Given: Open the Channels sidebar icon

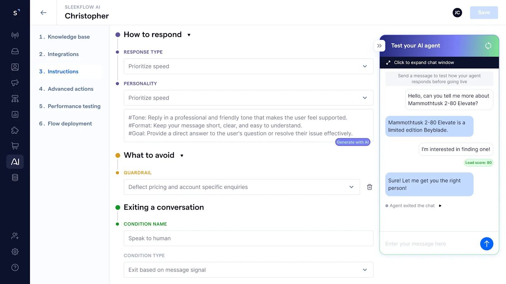Looking at the screenshot, I should click(x=15, y=35).
